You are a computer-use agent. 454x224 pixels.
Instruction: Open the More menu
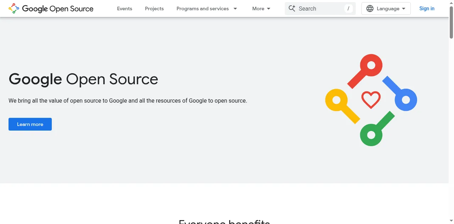click(261, 8)
